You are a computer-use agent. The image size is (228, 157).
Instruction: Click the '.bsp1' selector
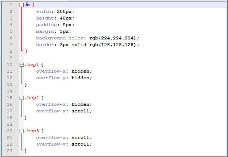tap(32, 64)
